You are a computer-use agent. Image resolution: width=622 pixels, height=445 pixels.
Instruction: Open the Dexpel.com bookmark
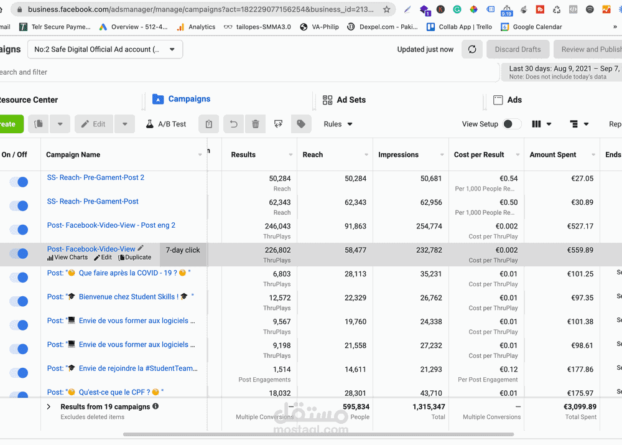[x=383, y=27]
